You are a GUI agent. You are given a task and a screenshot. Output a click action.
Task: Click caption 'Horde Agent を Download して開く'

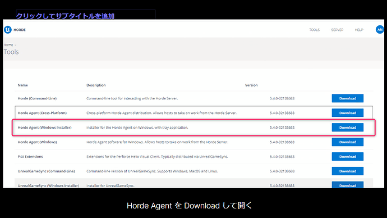[x=190, y=206]
